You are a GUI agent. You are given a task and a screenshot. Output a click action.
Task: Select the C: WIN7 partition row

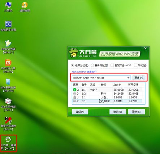[107, 90]
